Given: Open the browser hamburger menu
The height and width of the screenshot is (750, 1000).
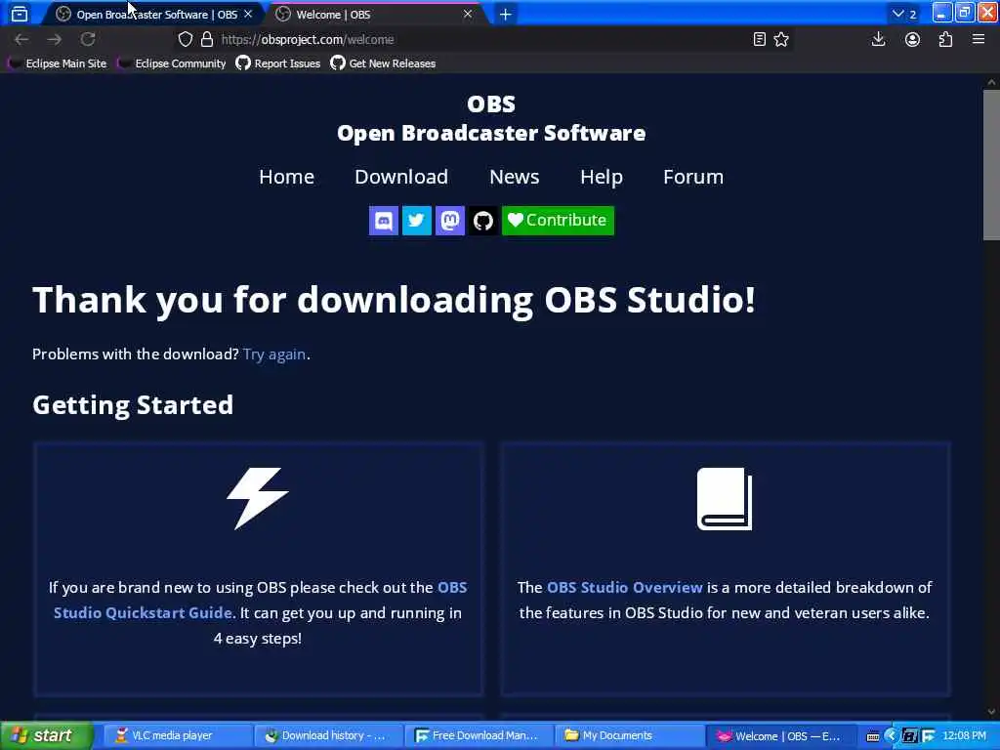Looking at the screenshot, I should (979, 39).
